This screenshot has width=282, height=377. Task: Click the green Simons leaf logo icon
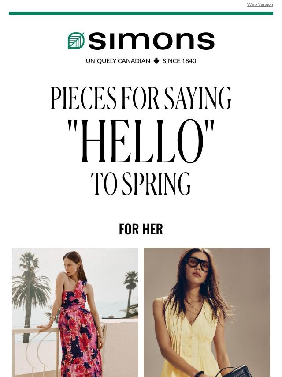[76, 41]
